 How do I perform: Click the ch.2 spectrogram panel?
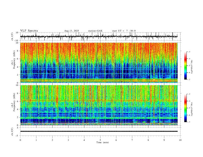[99, 105]
